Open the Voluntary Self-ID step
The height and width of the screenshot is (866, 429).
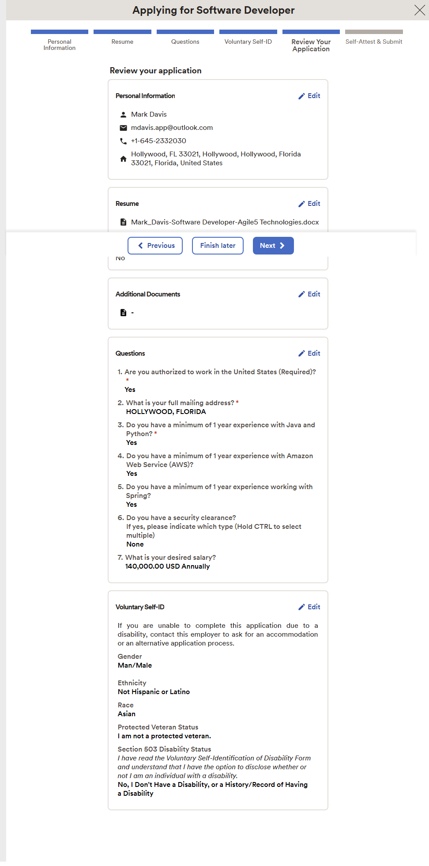tap(248, 42)
